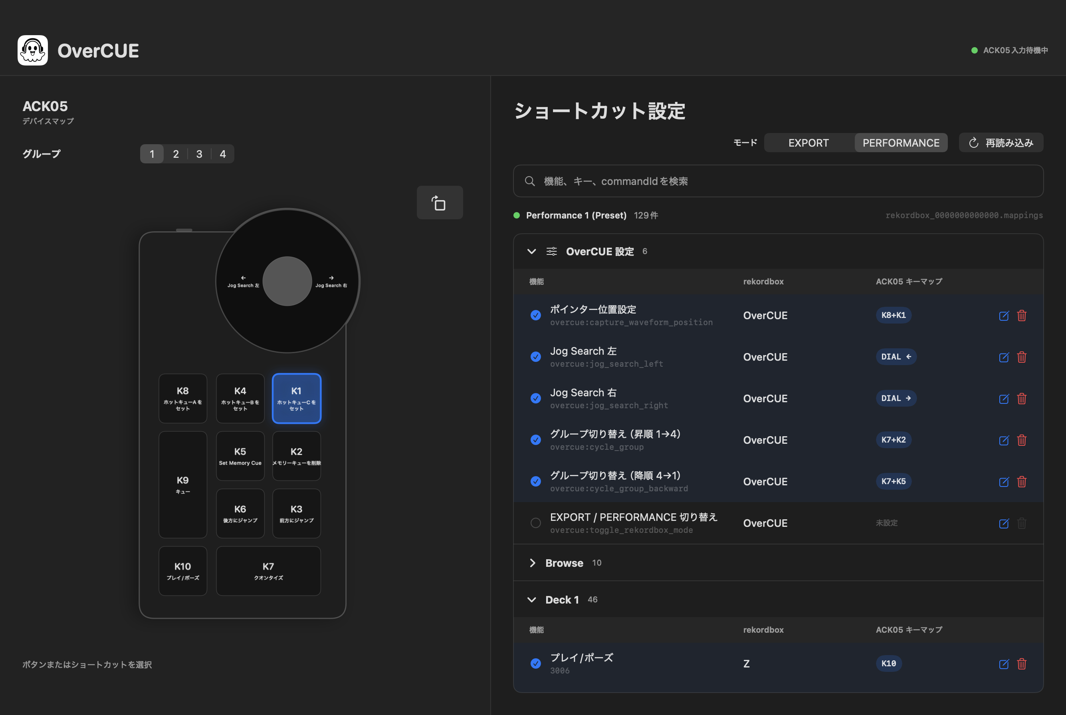Edit the EXPORT / PERFORMANCE 切り替え shortcut
The height and width of the screenshot is (715, 1066).
[1004, 523]
